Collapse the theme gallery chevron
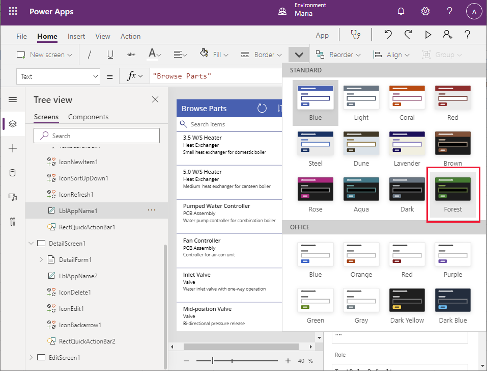Viewport: 487px width, 371px height. (x=299, y=55)
